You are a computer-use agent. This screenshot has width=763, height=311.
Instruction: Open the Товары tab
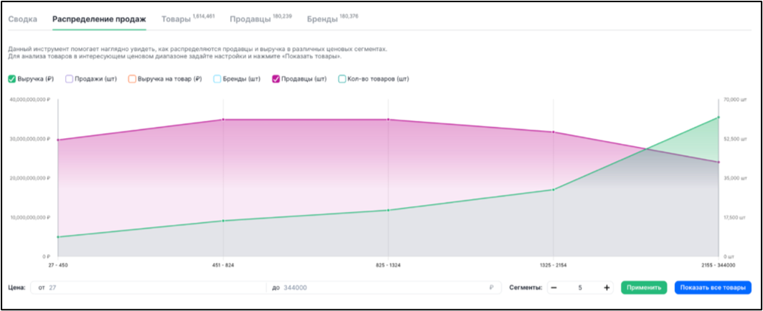pos(188,19)
